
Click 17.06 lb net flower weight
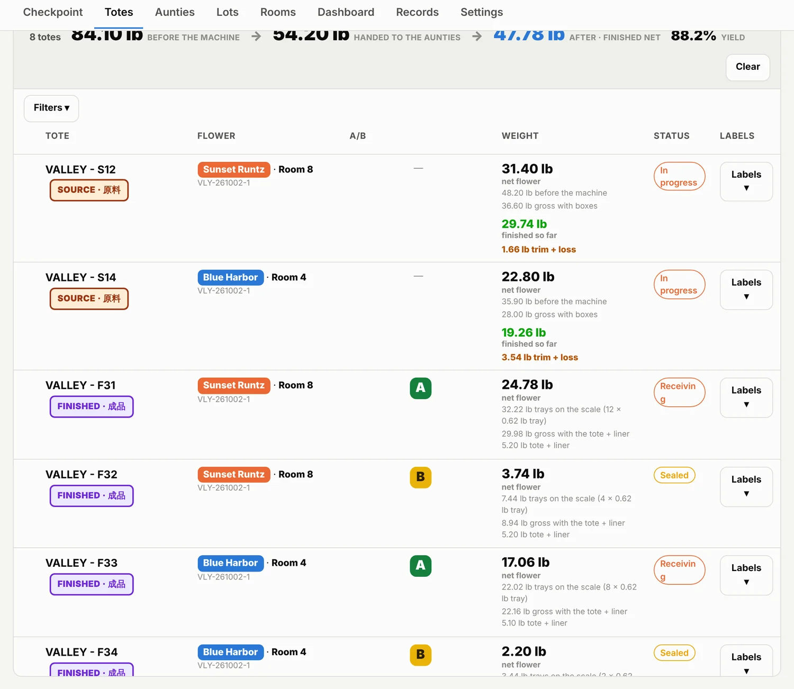pyautogui.click(x=526, y=562)
